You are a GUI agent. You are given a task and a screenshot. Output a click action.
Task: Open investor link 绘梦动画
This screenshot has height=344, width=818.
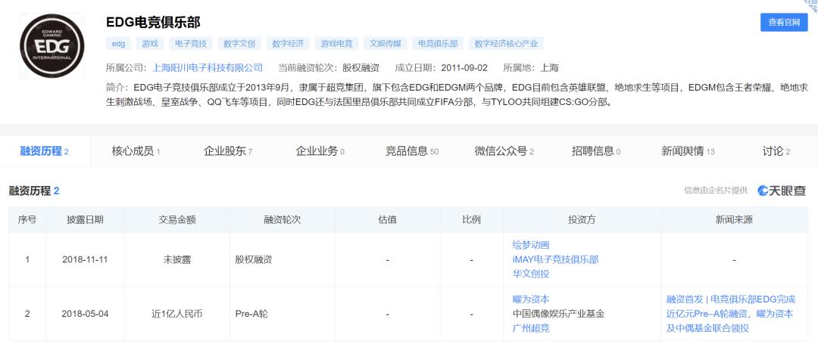point(530,245)
